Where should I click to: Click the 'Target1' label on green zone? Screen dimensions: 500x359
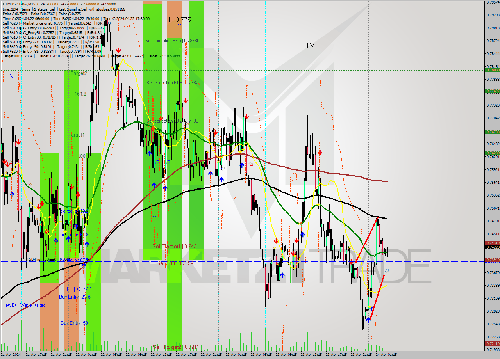click(76, 135)
